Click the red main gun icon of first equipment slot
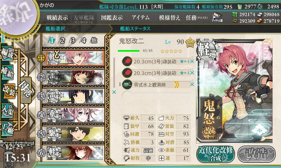281x168 pixels. (x=127, y=61)
